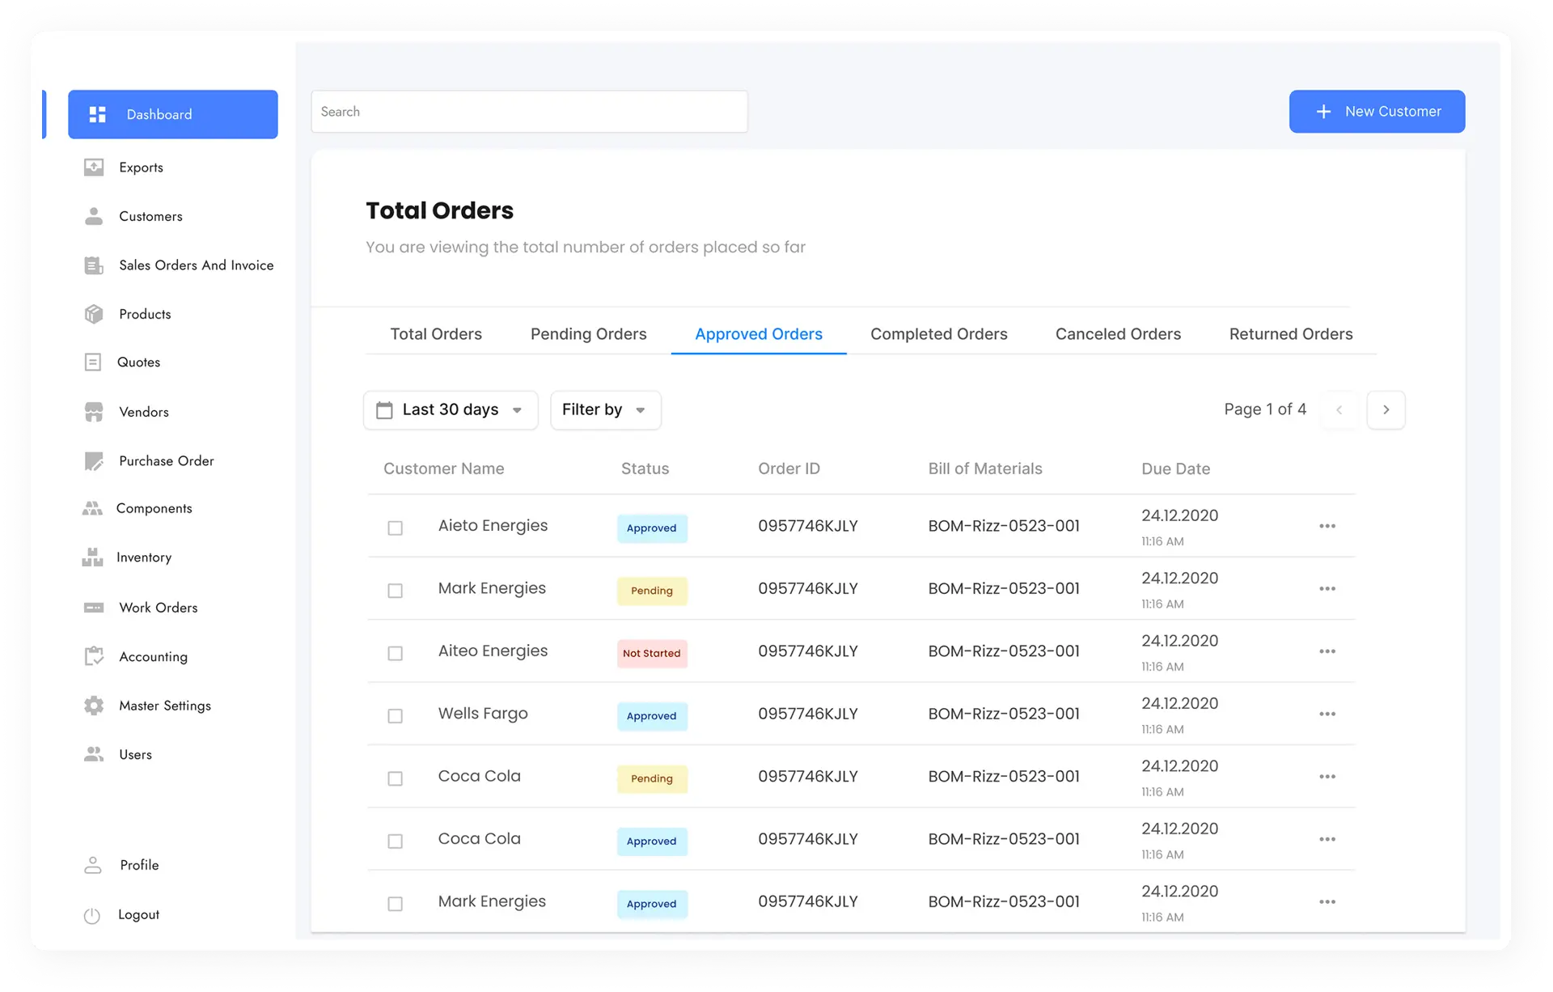Click the Sales Orders And Invoice icon
1553x992 pixels.
(x=93, y=265)
